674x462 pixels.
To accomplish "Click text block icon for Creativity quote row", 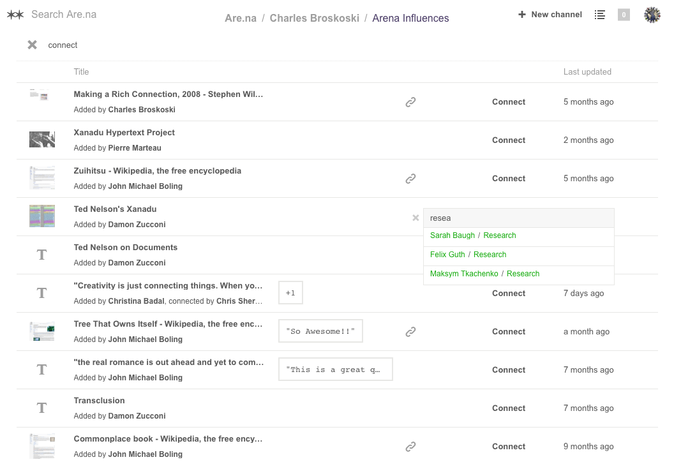I will pyautogui.click(x=41, y=293).
